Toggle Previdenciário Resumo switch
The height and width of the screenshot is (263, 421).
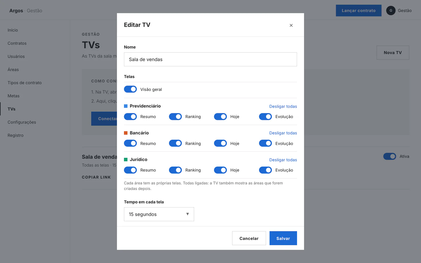[x=130, y=117]
